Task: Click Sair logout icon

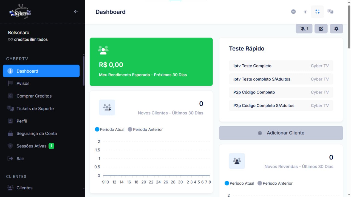Action: pos(10,159)
